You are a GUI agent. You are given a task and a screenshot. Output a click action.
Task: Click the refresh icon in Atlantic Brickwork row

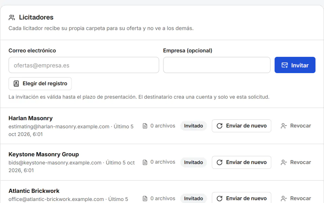[219, 199]
